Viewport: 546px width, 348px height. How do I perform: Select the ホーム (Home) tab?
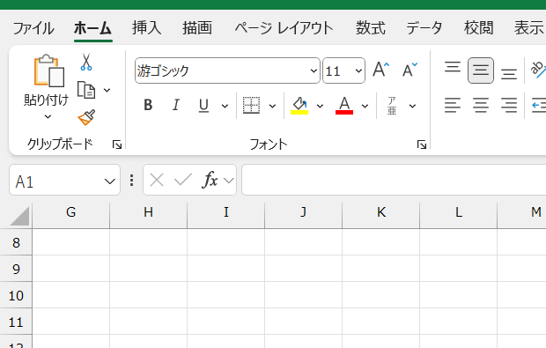pos(92,28)
